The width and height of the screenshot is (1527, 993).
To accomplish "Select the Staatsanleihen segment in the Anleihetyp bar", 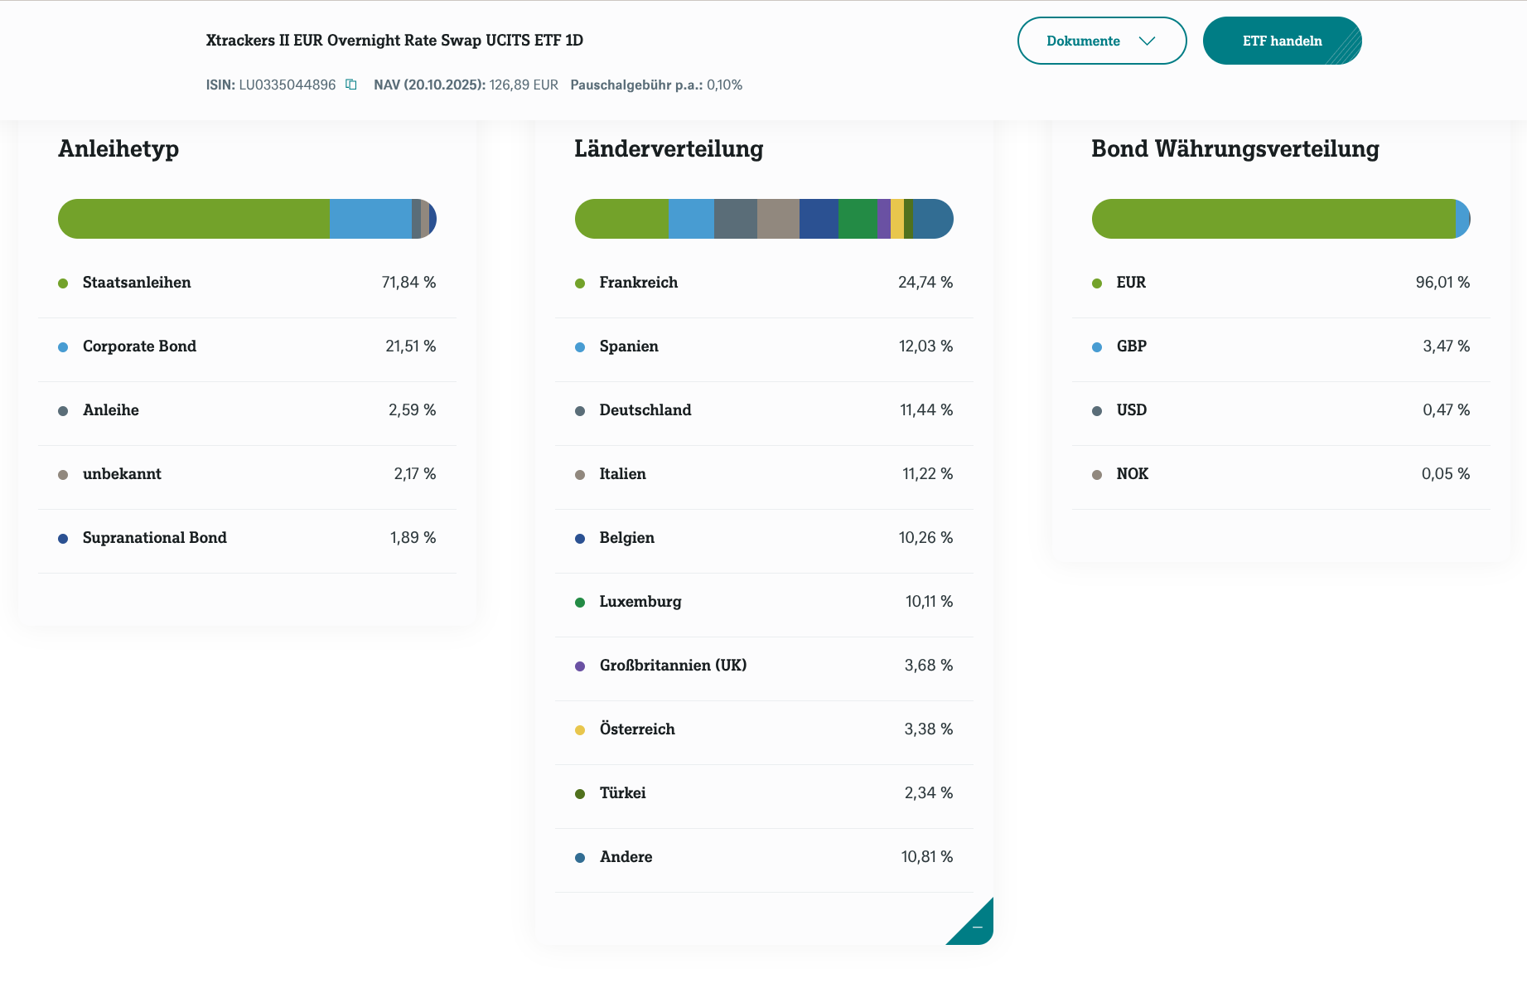I will (193, 219).
